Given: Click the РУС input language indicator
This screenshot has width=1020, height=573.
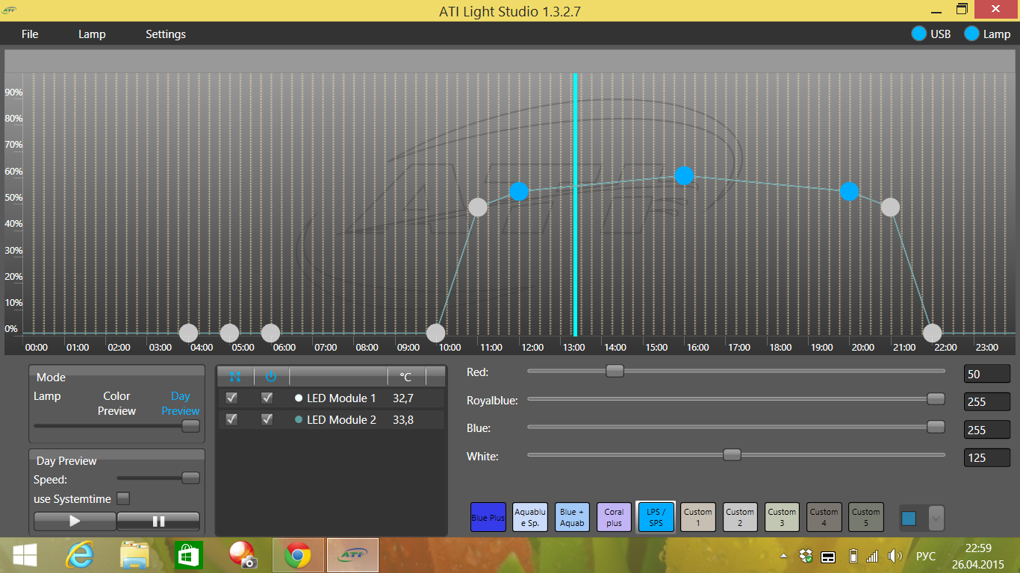Looking at the screenshot, I should (x=926, y=557).
